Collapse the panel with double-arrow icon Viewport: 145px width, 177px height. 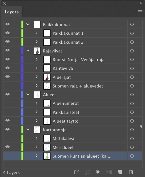[141, 3]
